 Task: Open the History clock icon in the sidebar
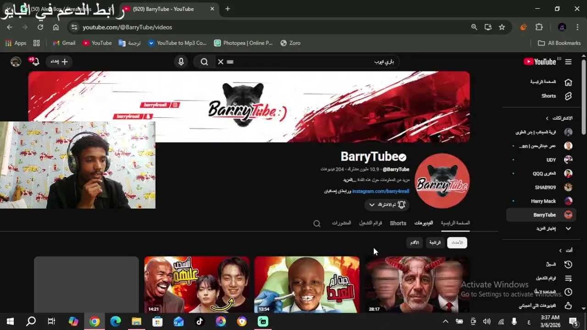coord(568,264)
